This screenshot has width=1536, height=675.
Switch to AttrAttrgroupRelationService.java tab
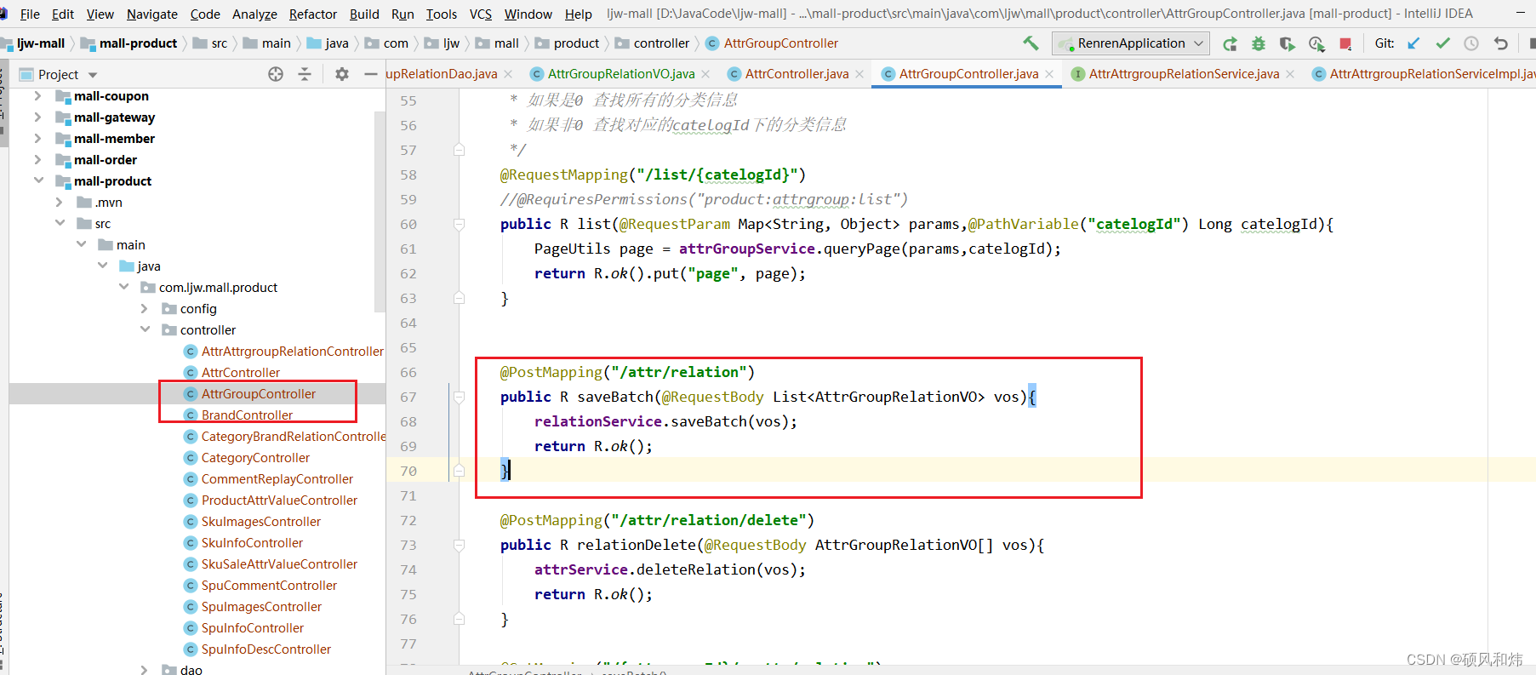pos(1184,74)
